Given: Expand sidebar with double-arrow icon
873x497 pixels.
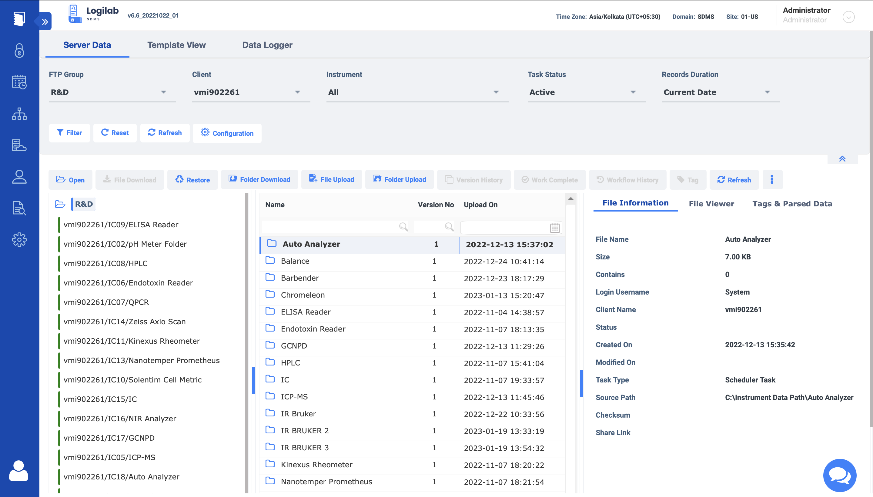Looking at the screenshot, I should (45, 22).
